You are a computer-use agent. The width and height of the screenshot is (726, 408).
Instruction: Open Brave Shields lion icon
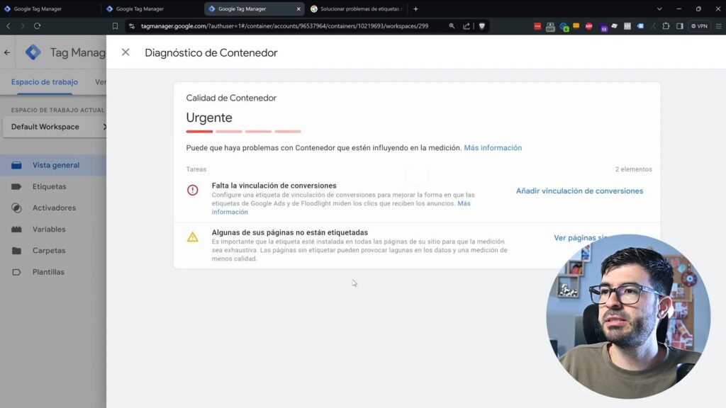[x=482, y=26]
